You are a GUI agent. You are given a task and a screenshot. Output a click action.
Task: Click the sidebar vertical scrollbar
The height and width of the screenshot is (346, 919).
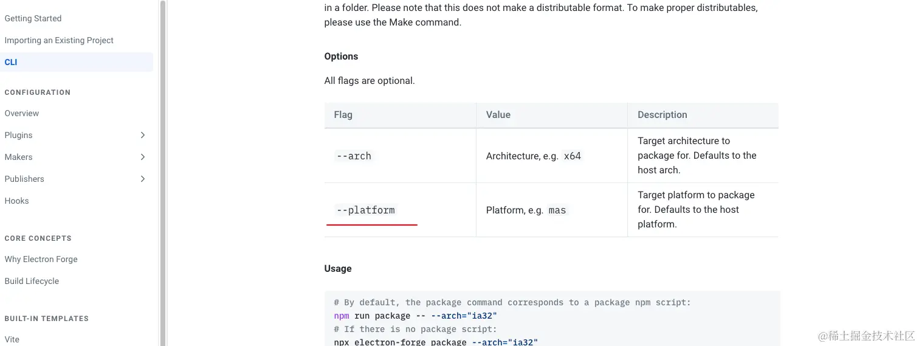pos(163,170)
